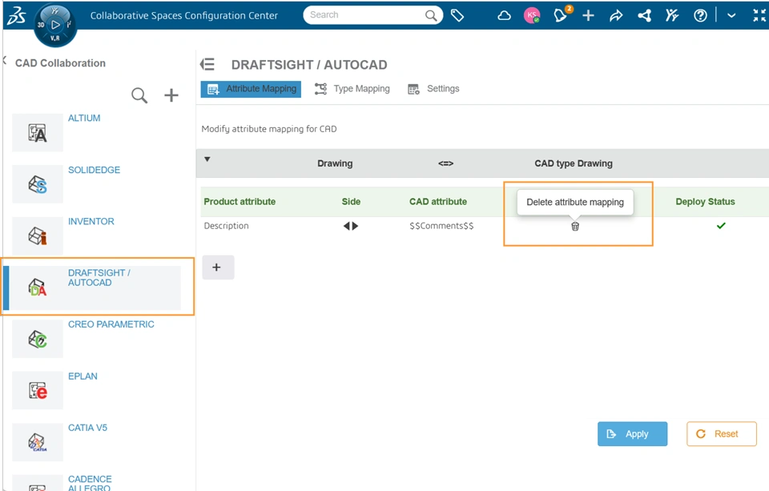Delete the Description attribute mapping
The height and width of the screenshot is (491, 769).
pyautogui.click(x=575, y=226)
